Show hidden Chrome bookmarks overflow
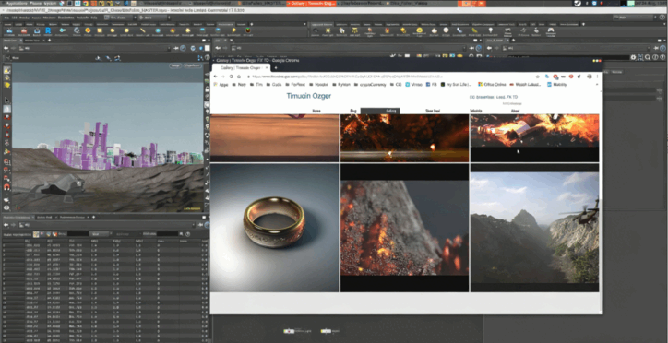This screenshot has height=343, width=668. pyautogui.click(x=597, y=84)
